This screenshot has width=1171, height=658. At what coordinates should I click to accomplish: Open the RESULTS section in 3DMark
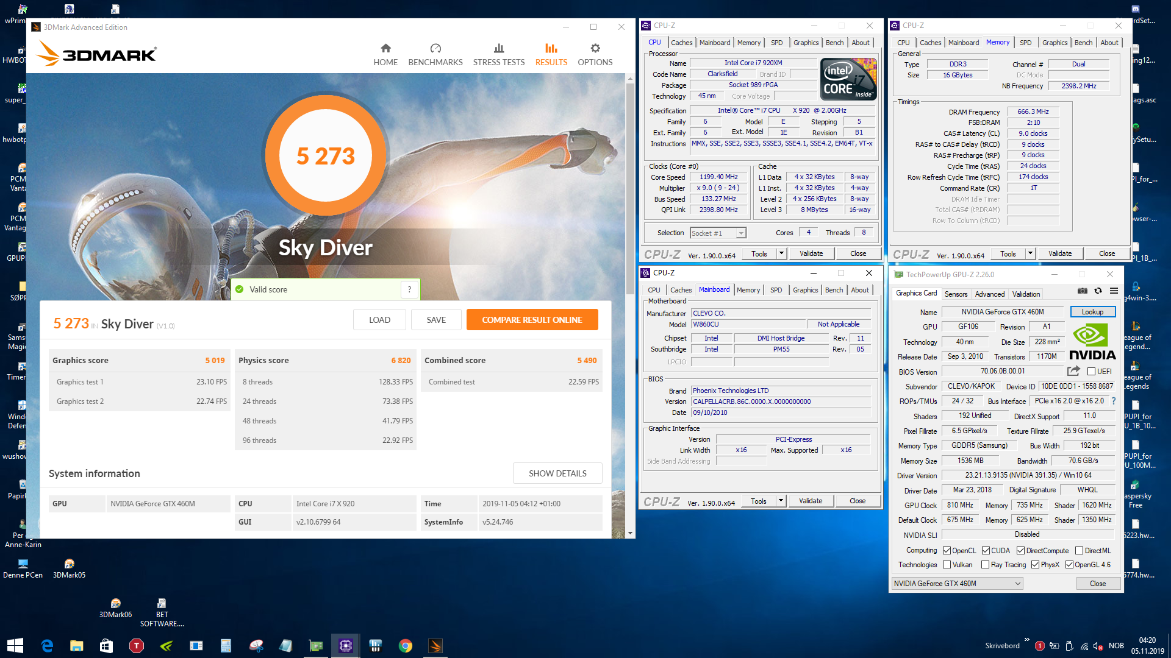(x=551, y=54)
